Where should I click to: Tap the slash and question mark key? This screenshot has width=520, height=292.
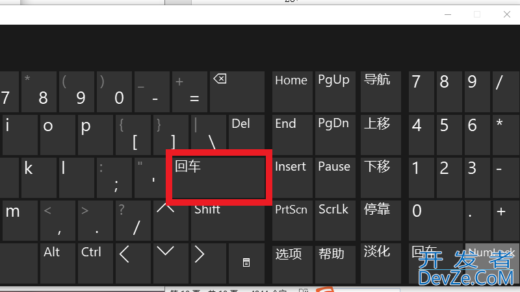click(x=133, y=220)
